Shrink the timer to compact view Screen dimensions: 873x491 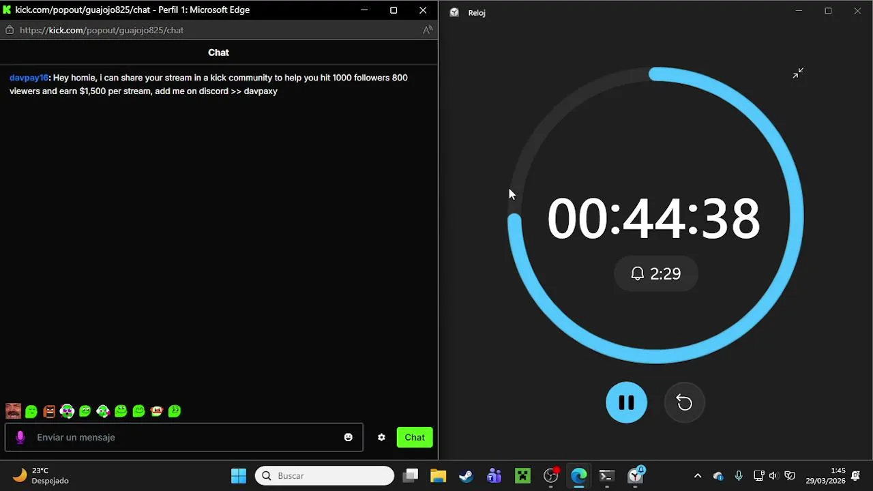798,73
